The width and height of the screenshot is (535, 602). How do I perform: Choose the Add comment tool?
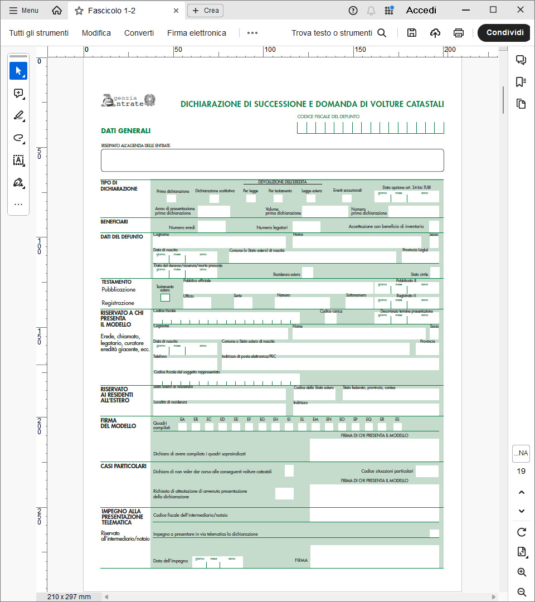[18, 93]
